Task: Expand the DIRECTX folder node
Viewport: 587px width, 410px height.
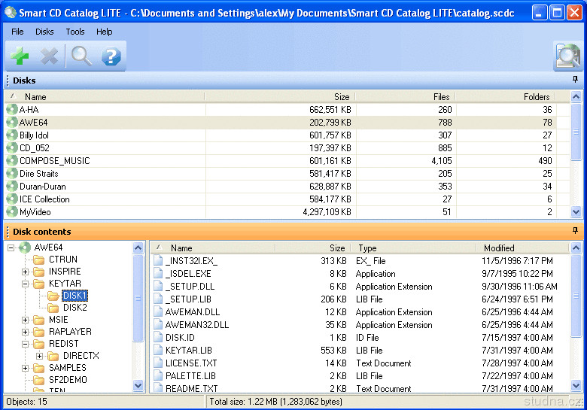Action: pyautogui.click(x=39, y=356)
